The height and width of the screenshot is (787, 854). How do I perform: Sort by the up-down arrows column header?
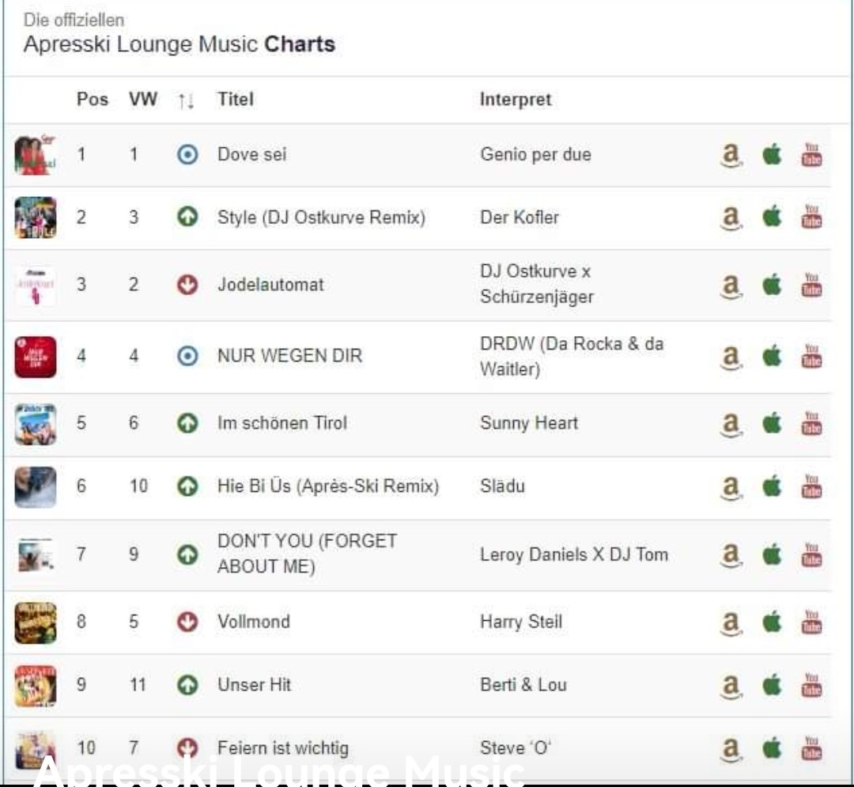coord(187,100)
